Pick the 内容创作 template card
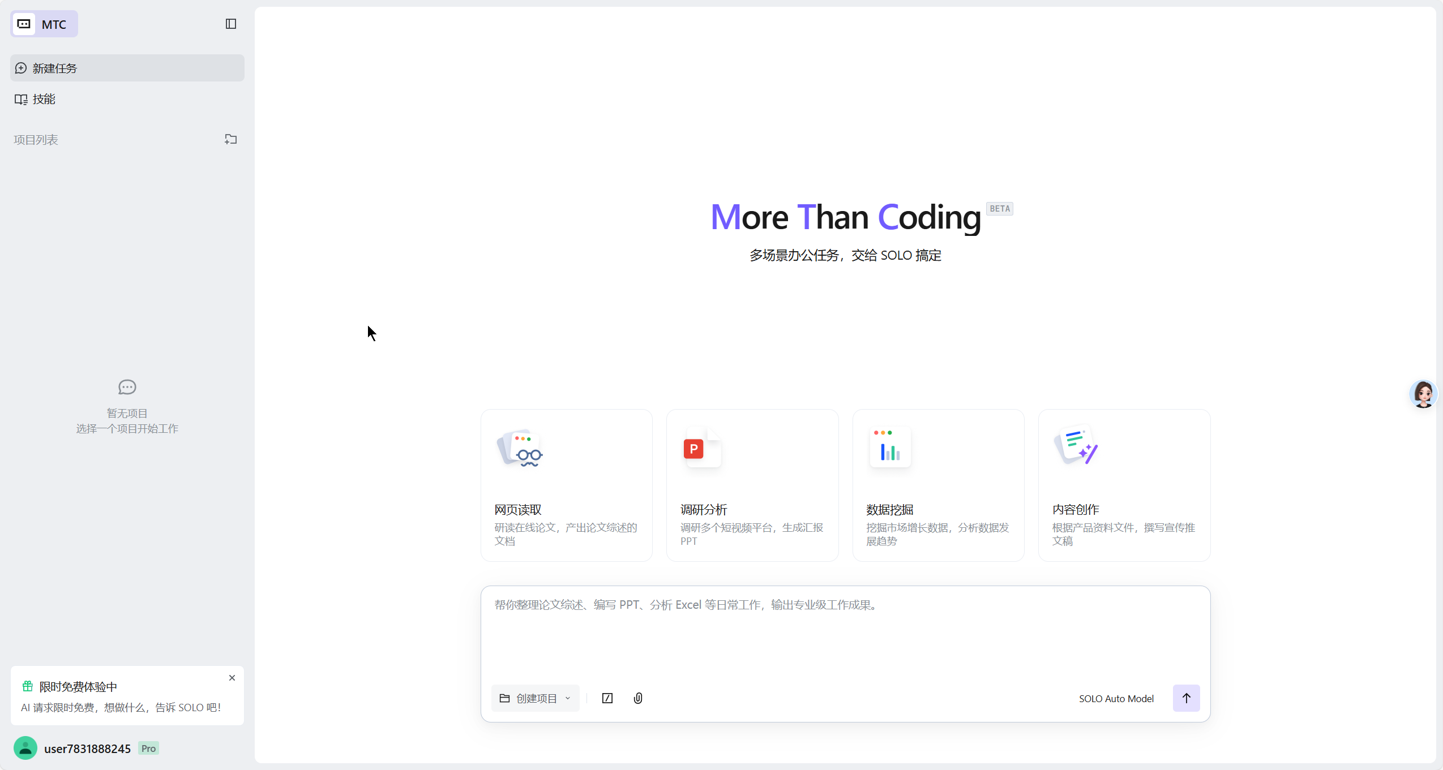The image size is (1443, 770). coord(1124,485)
